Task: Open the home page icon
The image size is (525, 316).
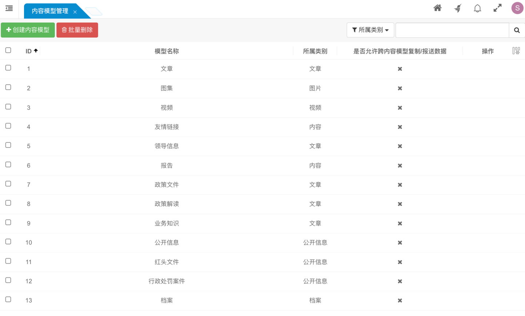Action: [x=437, y=8]
